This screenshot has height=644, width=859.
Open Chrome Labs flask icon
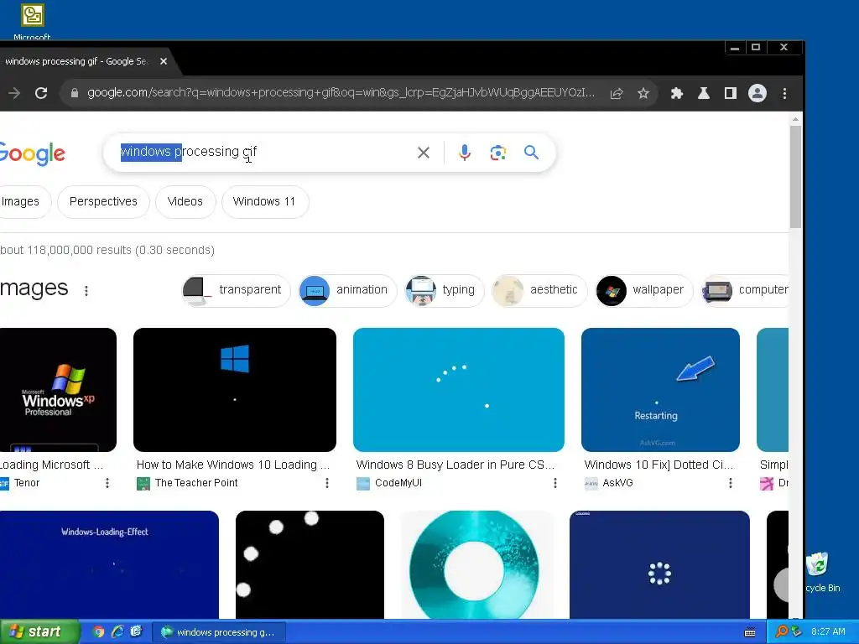(704, 93)
